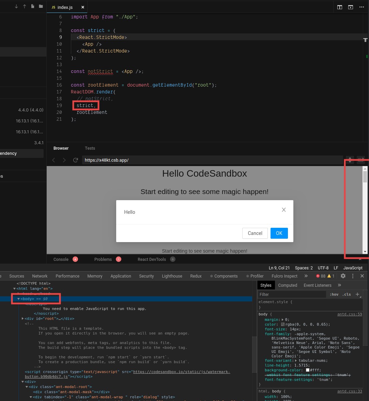Viewport: 369px width, 401px height.
Task: Select the Event Listeners pane tab
Action: point(318,285)
